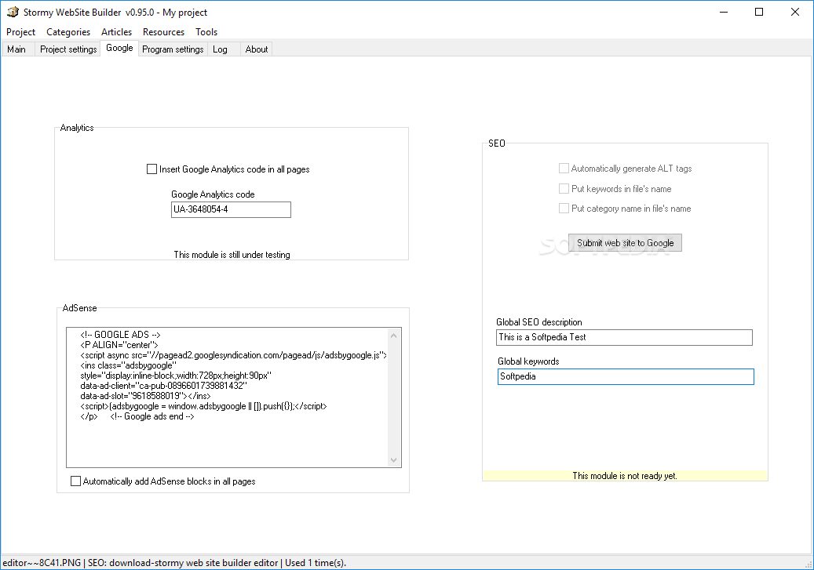Image resolution: width=814 pixels, height=570 pixels.
Task: Click inside the AdSense code text area
Action: point(228,398)
